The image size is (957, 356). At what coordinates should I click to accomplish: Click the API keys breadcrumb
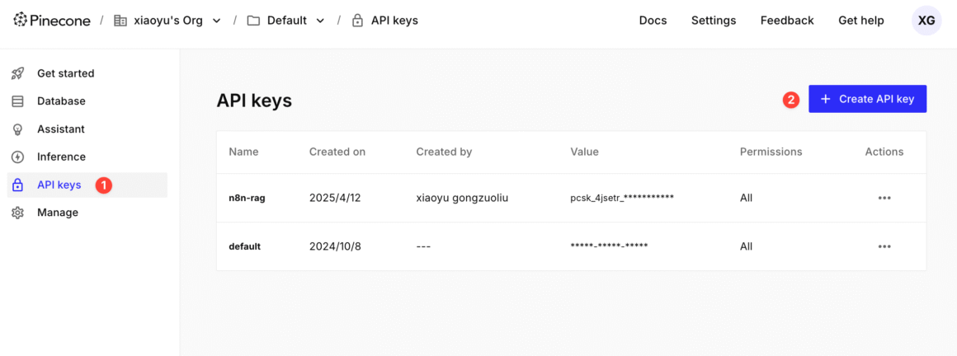click(x=394, y=21)
